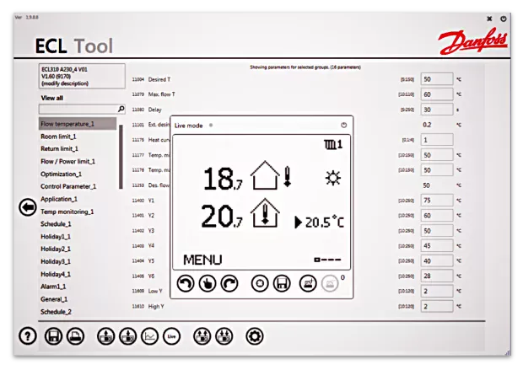
Task: Edit the Y1 value field showing 75
Action: pyautogui.click(x=437, y=201)
